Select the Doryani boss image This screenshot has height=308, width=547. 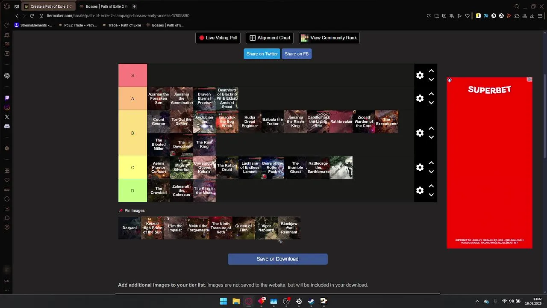click(x=129, y=228)
